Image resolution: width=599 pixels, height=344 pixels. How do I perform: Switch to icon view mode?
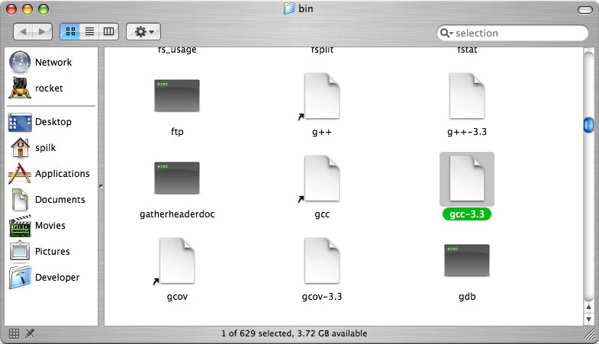coord(70,32)
